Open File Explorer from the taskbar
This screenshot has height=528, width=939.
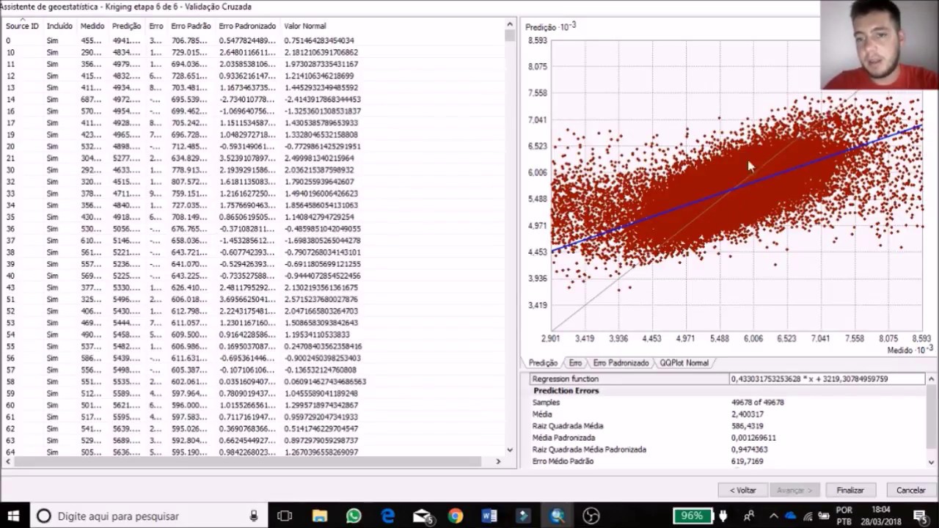[x=319, y=516]
